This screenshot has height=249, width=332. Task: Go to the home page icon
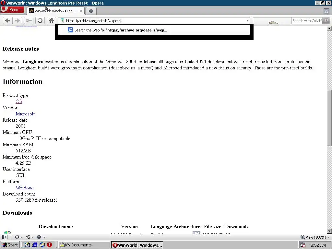(x=51, y=20)
